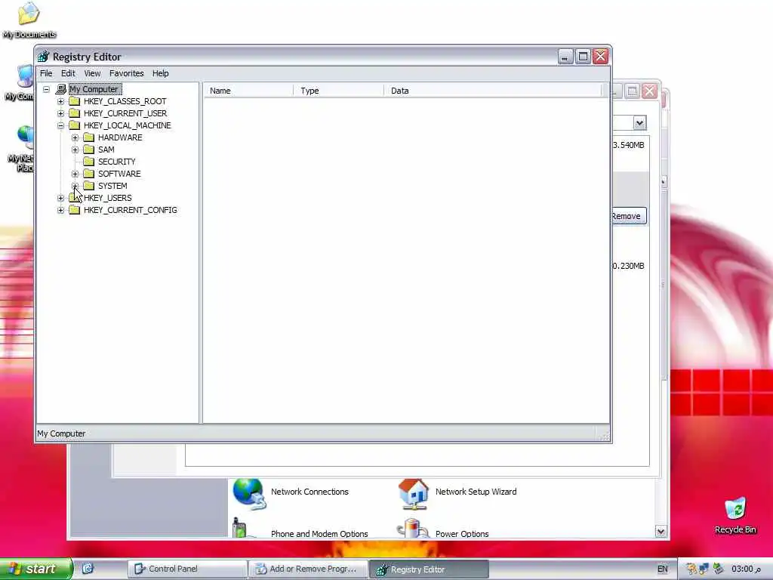773x580 pixels.
Task: Expand the HKEY_CLASSES_ROOT key
Action: (60, 101)
